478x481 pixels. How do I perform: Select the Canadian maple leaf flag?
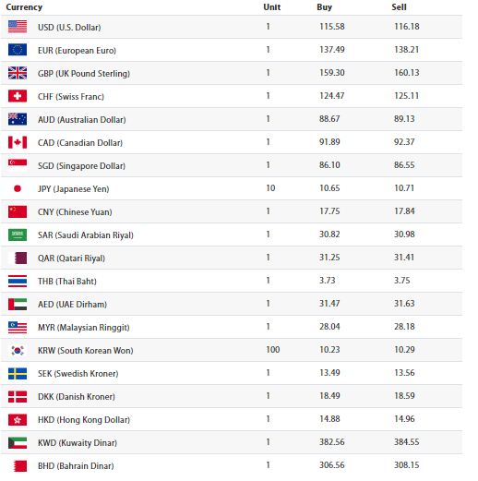coord(18,142)
